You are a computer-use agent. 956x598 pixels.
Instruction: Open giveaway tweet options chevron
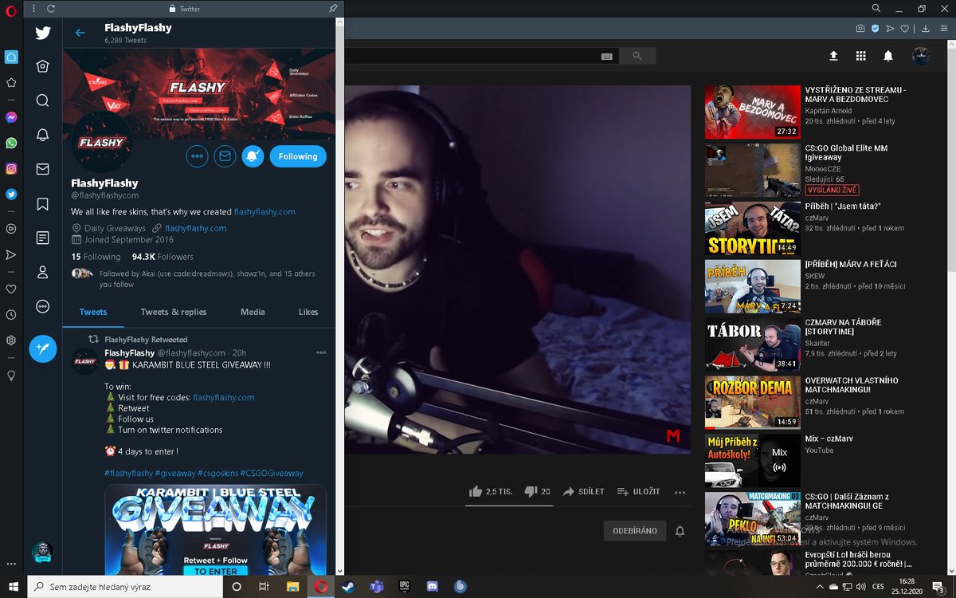point(321,352)
